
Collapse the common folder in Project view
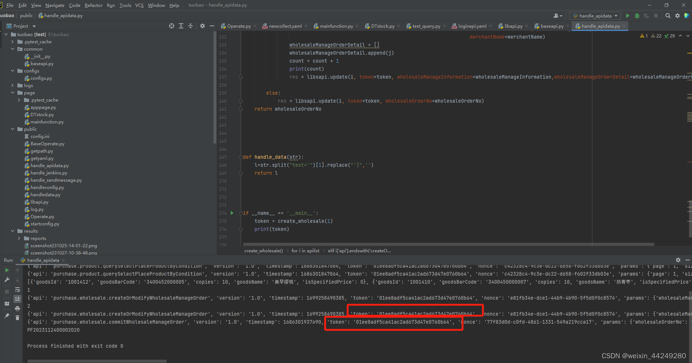tap(12, 49)
